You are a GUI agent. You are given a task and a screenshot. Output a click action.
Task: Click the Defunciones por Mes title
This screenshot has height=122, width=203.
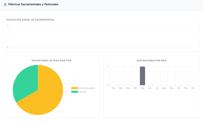(151, 61)
